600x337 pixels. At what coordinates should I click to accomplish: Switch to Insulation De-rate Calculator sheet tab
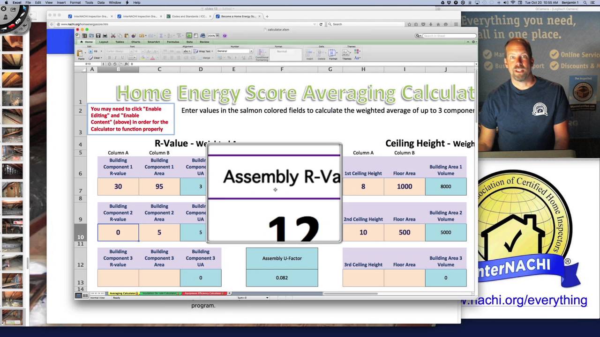160,293
